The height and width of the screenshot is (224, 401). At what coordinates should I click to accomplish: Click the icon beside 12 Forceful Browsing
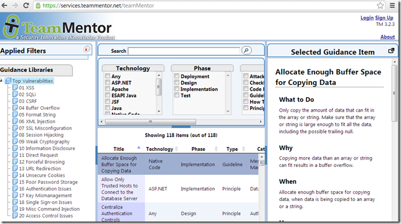15,162
